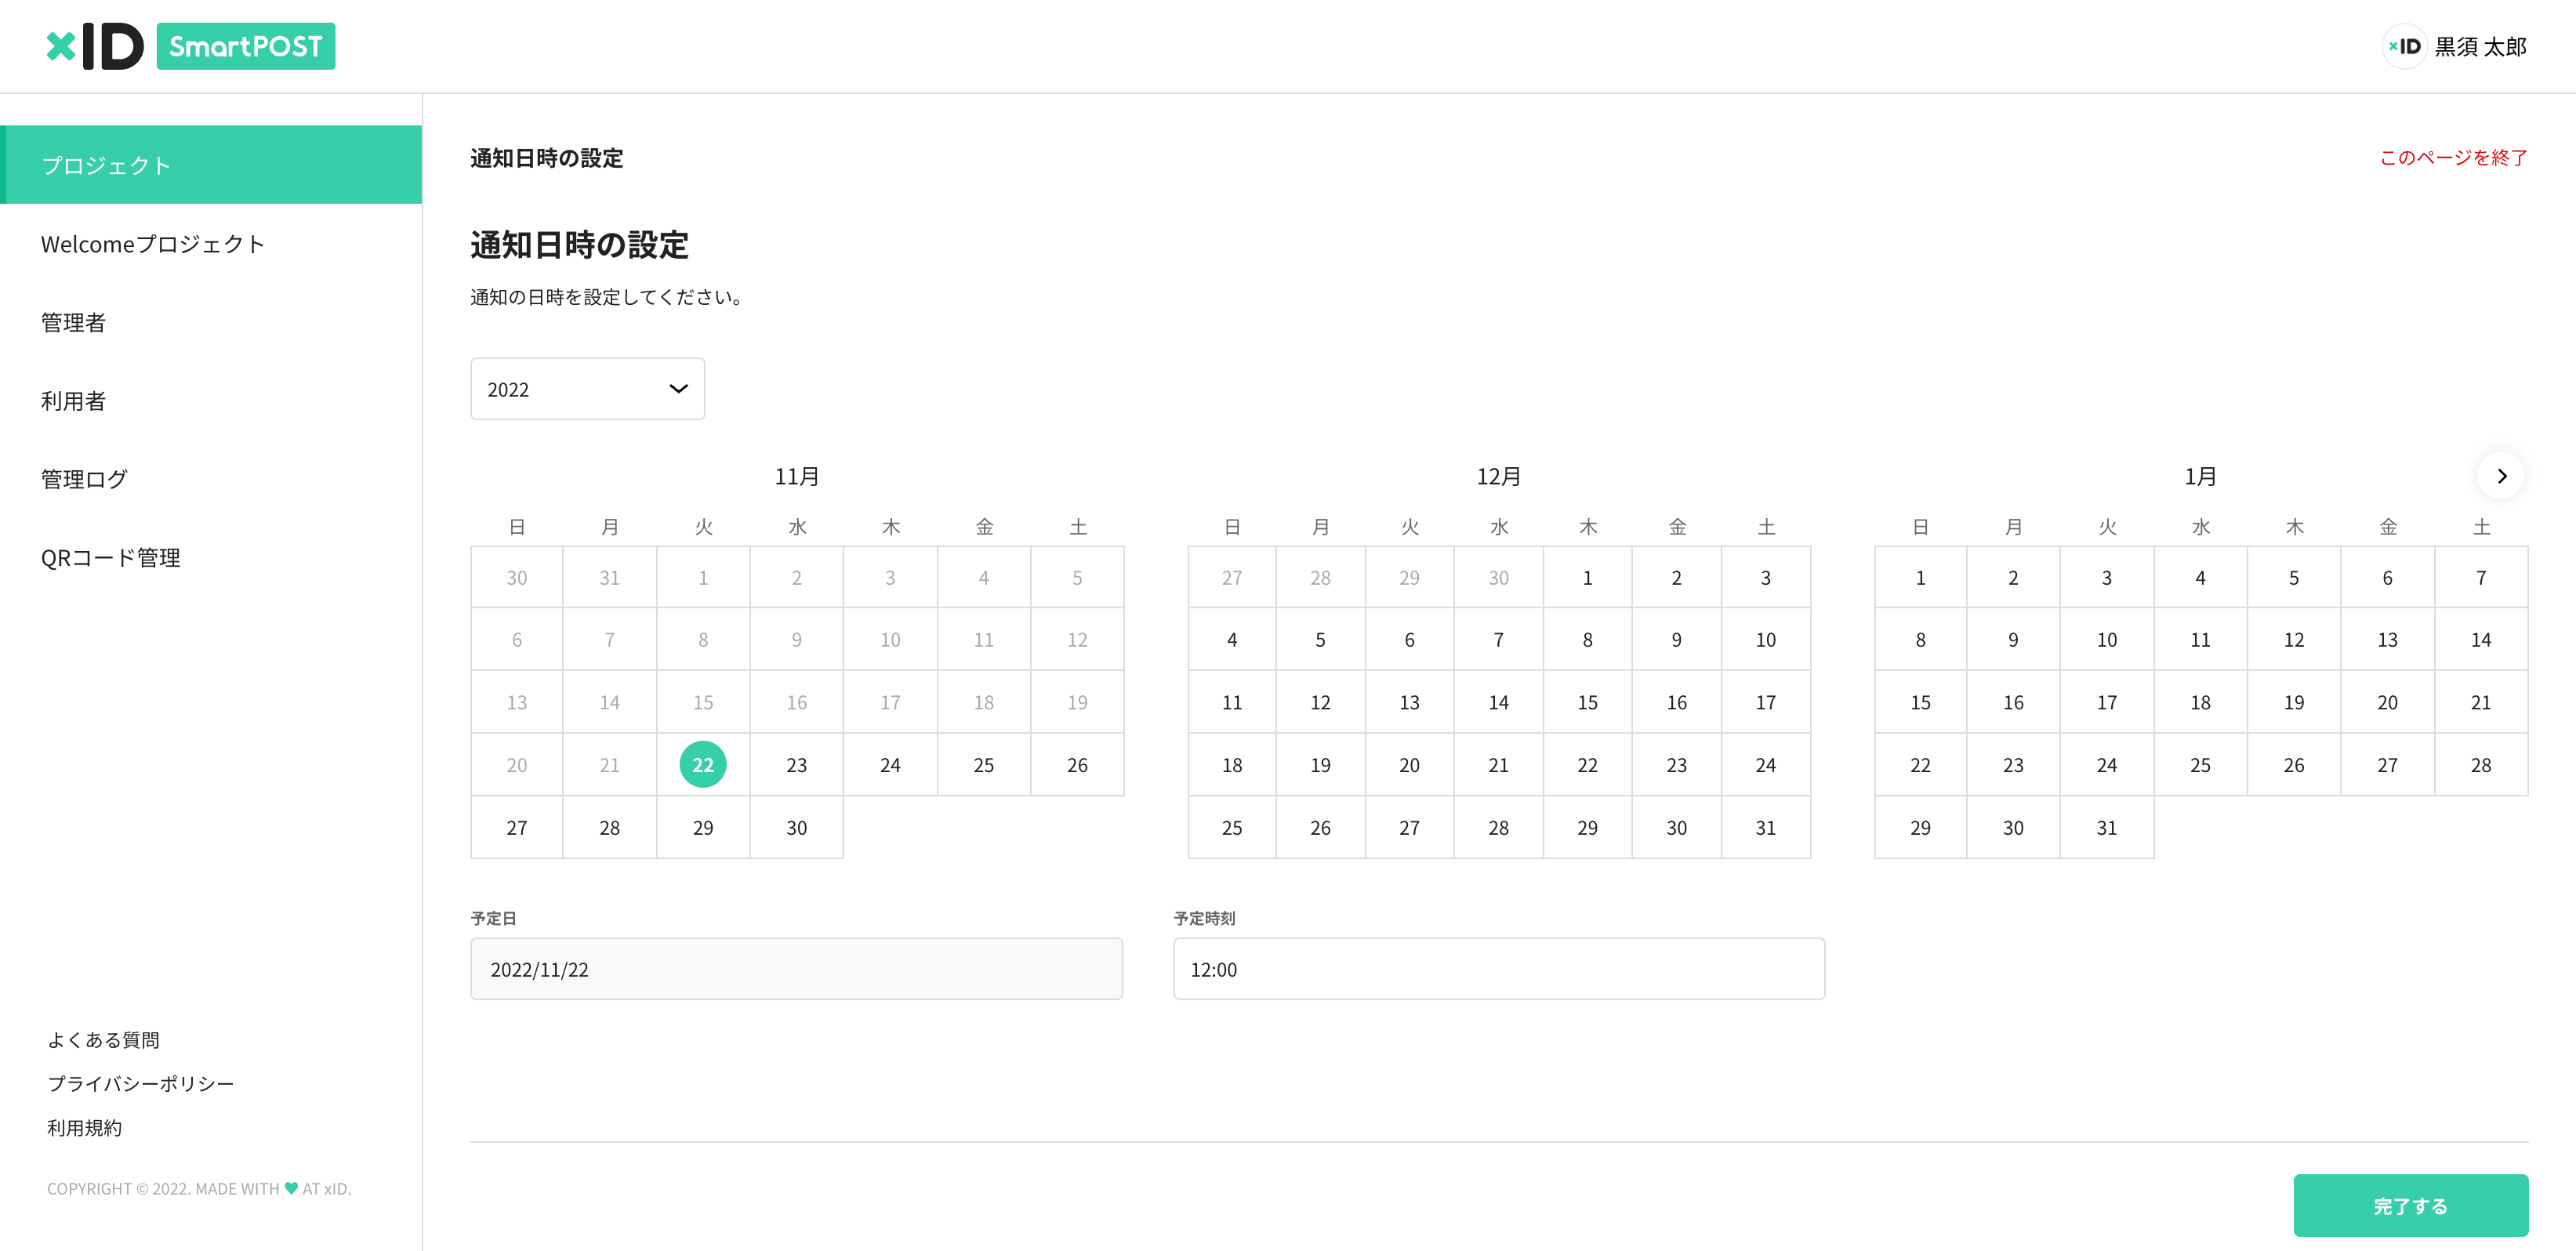Screen dimensions: 2576x1251
Task: Select 管理ログ from the sidebar
Action: (84, 478)
